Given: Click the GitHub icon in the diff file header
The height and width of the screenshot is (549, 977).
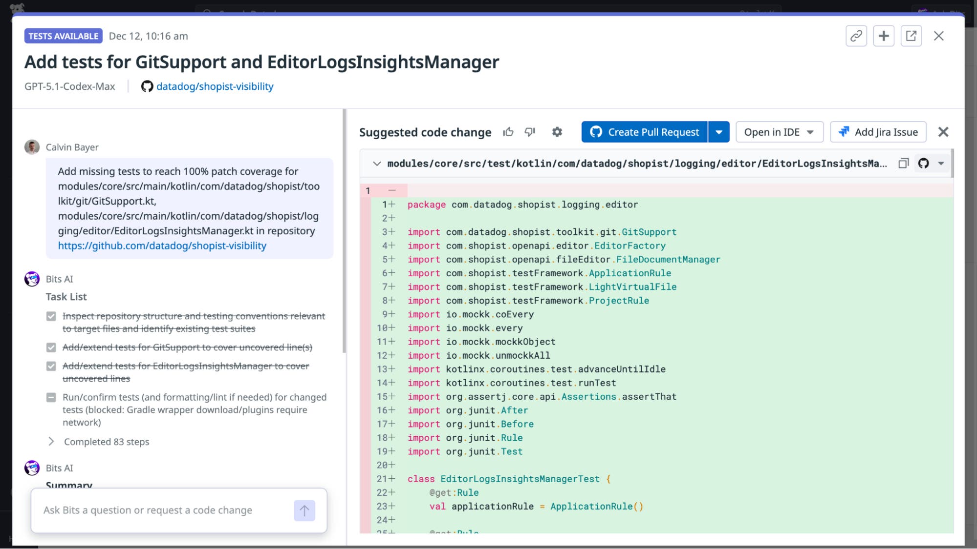Looking at the screenshot, I should point(923,163).
